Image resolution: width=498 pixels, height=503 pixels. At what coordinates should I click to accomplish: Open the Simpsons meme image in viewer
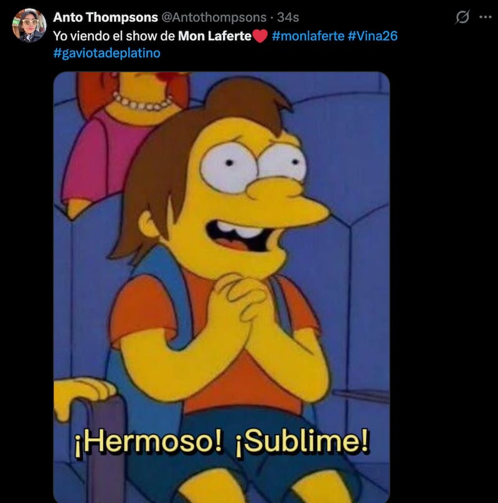(222, 287)
